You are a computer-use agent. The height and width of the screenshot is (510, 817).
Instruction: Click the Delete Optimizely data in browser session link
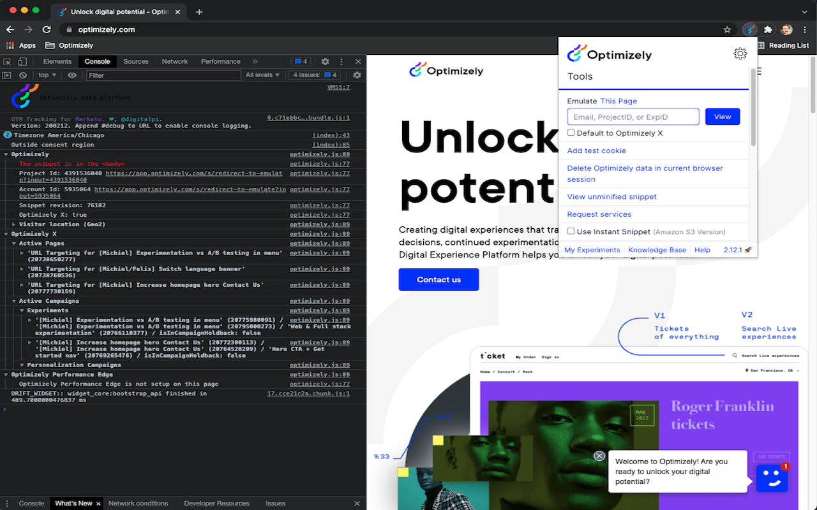[x=645, y=173]
